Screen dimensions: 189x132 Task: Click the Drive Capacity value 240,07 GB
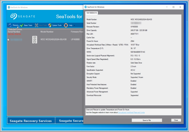139,30
